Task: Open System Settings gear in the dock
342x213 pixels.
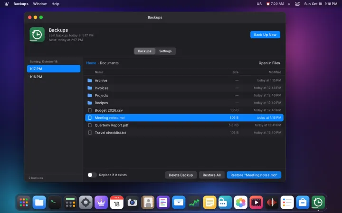Action: coord(85,203)
